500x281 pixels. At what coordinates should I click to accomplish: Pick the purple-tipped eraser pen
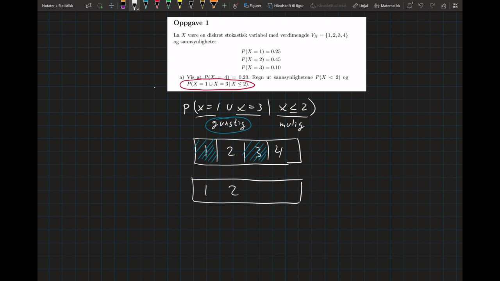123,5
